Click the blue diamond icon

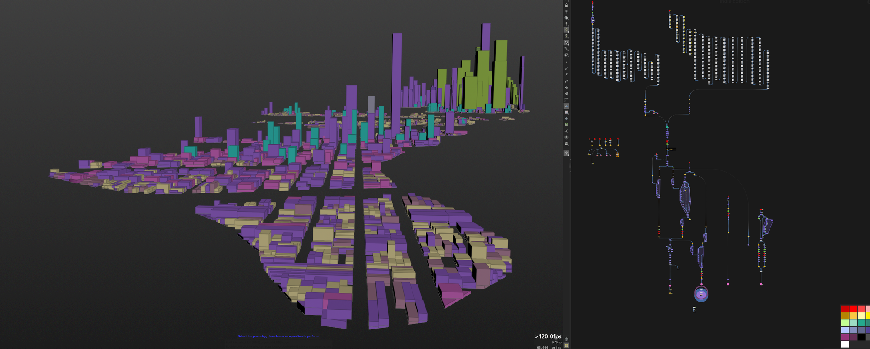[x=566, y=118]
